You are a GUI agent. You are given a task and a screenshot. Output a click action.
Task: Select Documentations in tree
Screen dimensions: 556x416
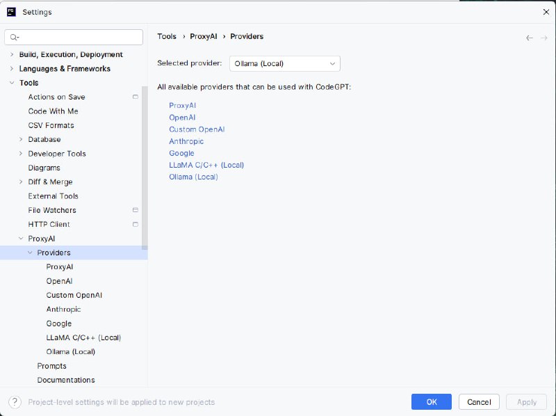66,380
